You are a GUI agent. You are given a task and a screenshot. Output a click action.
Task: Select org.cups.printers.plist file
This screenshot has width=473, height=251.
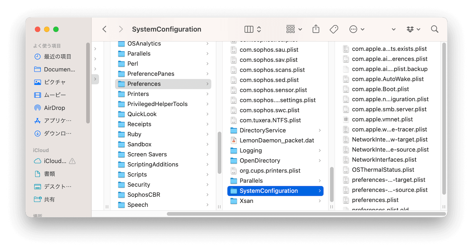(x=276, y=170)
